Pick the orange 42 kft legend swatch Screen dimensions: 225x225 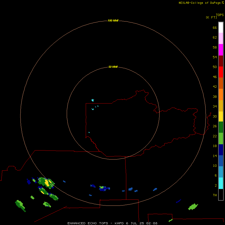pos(221,94)
